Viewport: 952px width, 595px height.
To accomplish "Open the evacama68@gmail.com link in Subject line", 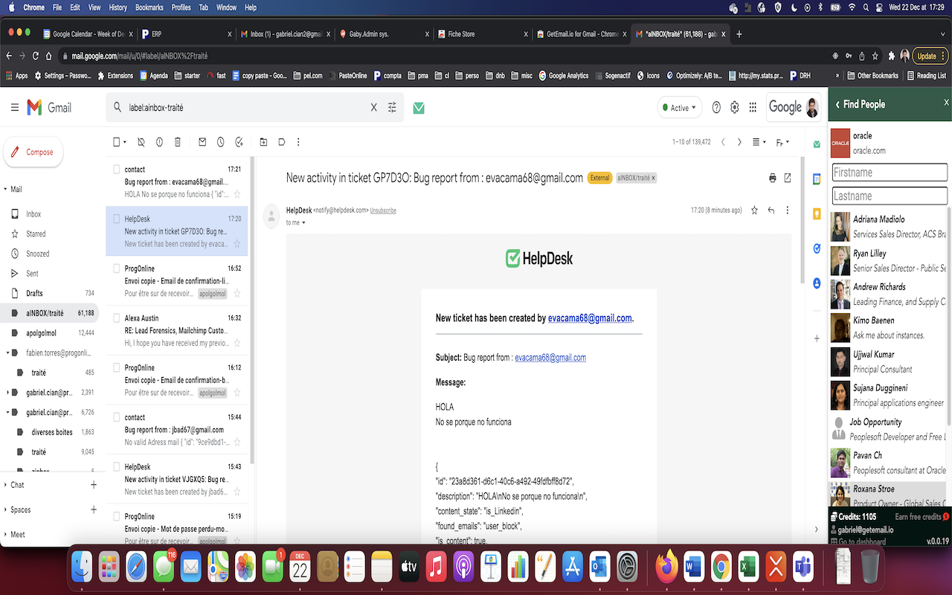I will pyautogui.click(x=550, y=358).
